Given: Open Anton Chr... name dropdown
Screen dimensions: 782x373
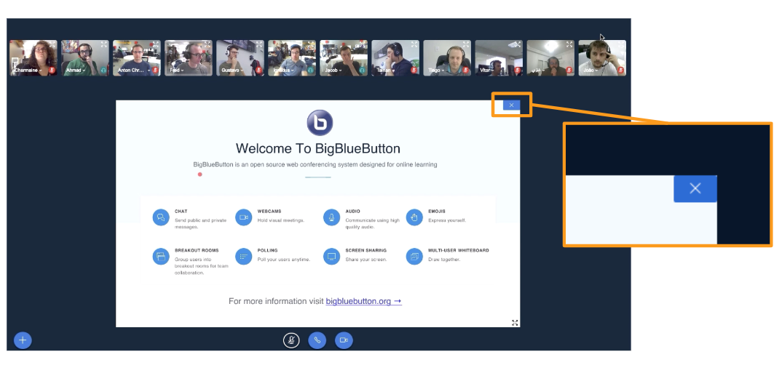Looking at the screenshot, I should point(134,71).
